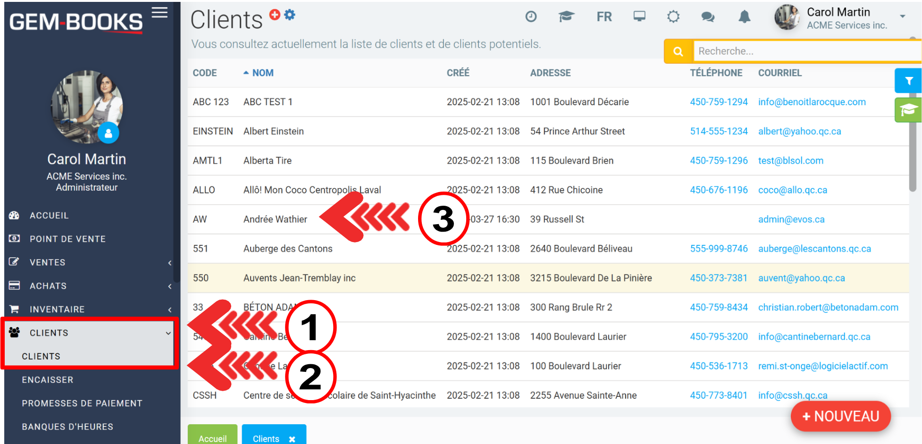
Task: Click the + NOUVEAU button
Action: (x=840, y=416)
